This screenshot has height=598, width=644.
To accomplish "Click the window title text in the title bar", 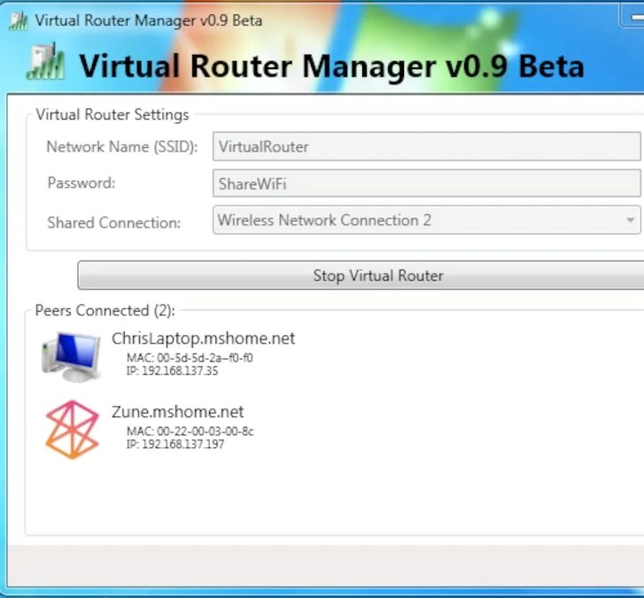I will click(x=148, y=20).
